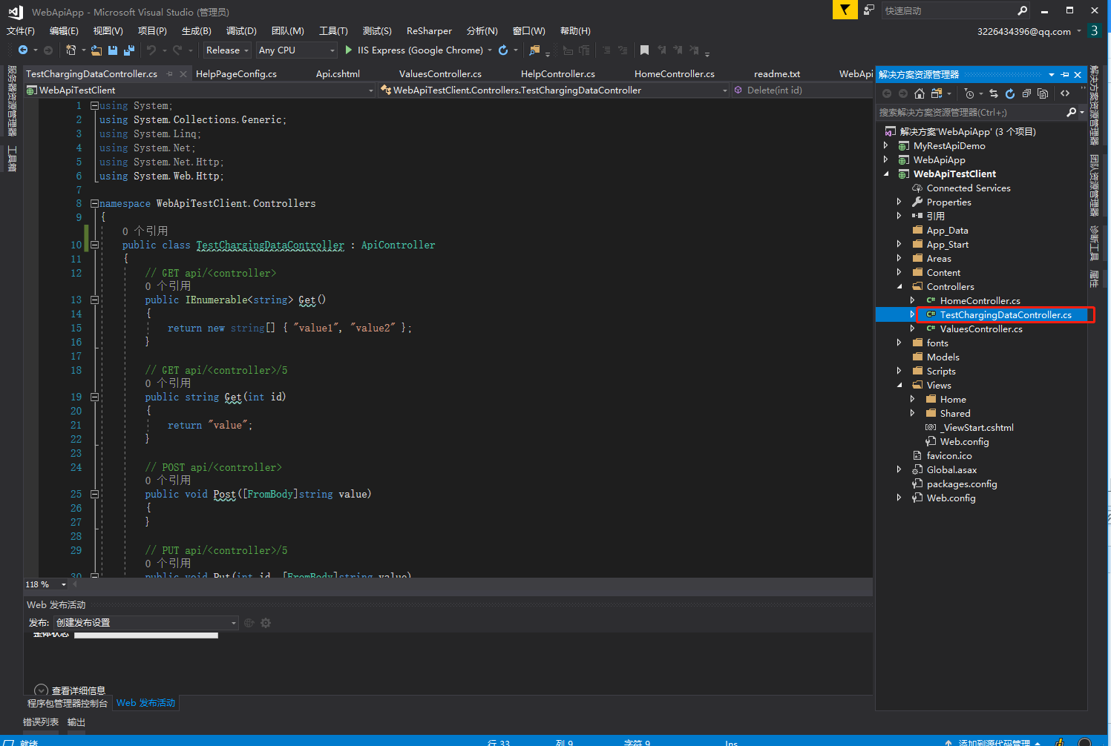The width and height of the screenshot is (1111, 746).
Task: Collapse the Post method outline at line 25
Action: coord(94,494)
